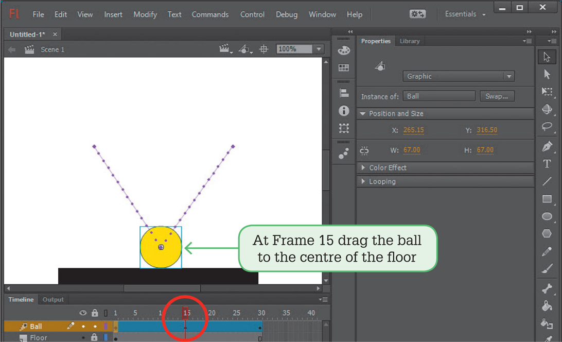
Task: Click the width value 67.00
Action: (412, 150)
